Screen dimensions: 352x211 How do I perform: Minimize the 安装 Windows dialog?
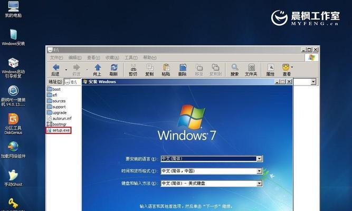click(277, 82)
